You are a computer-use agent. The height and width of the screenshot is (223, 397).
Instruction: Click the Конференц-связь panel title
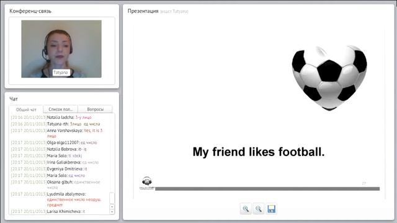point(30,11)
